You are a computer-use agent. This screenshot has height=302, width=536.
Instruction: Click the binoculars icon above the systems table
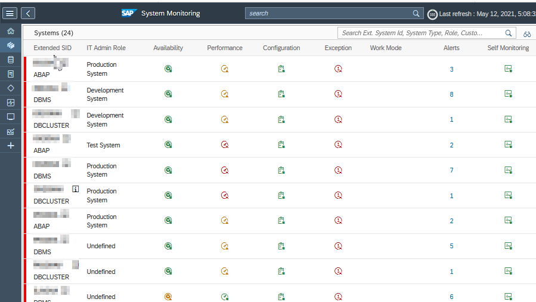527,34
